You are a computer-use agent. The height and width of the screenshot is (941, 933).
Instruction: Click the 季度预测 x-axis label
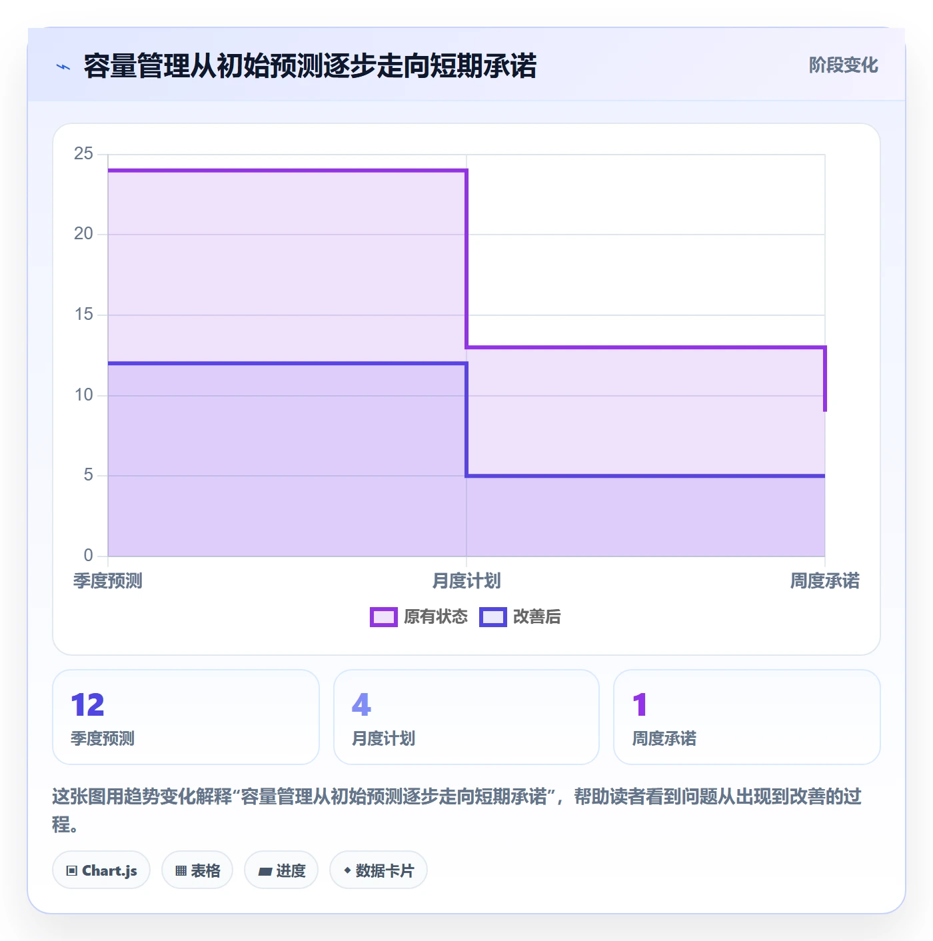pos(108,581)
